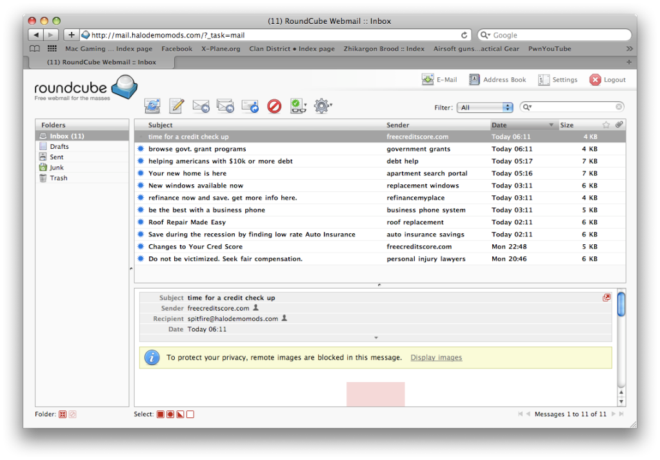
Task: Toggle read status star for 'browse govt. grant programs'
Action: pos(141,148)
